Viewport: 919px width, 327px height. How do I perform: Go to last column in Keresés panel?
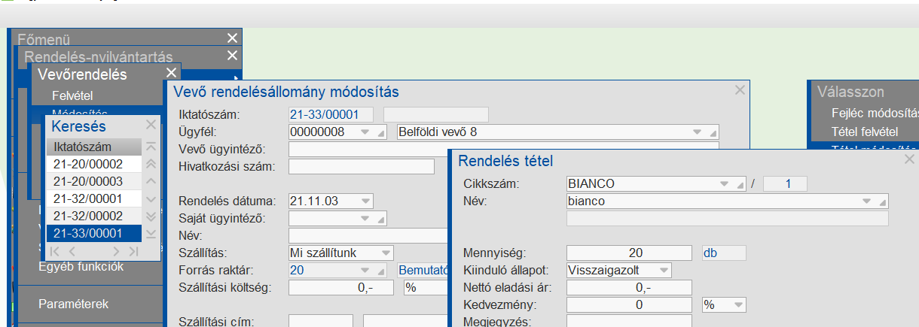click(133, 251)
